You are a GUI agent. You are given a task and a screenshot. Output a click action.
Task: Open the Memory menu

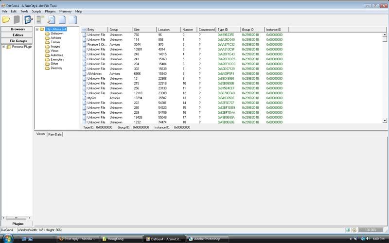click(x=65, y=11)
